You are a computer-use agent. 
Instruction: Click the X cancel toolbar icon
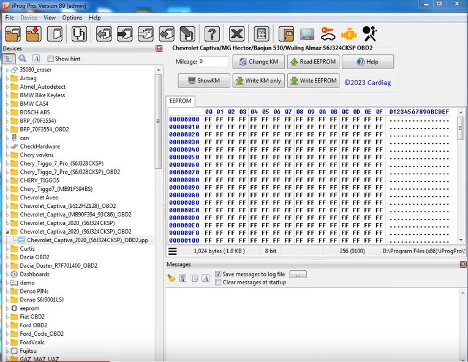tap(236, 34)
